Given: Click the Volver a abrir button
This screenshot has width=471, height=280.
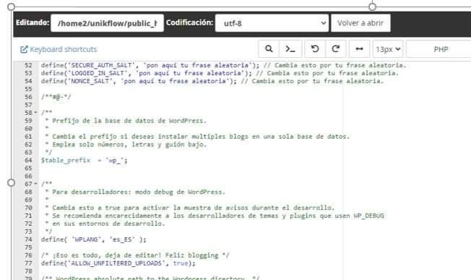Looking at the screenshot, I should (360, 23).
